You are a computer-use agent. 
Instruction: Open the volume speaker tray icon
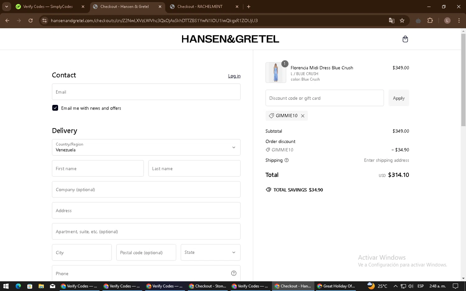click(411, 286)
